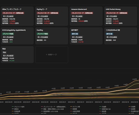Click 収入支出追加 on 三井住友Olive口座 card
The image size is (139, 115).
[x=112, y=37]
